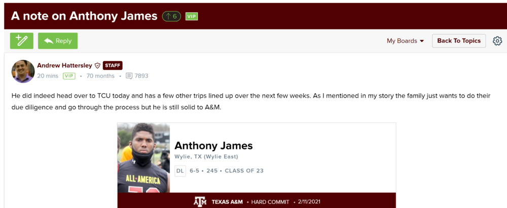Screen dimensions: 507x208
Task: Expand the My Boards dropdown
Action: pos(405,41)
